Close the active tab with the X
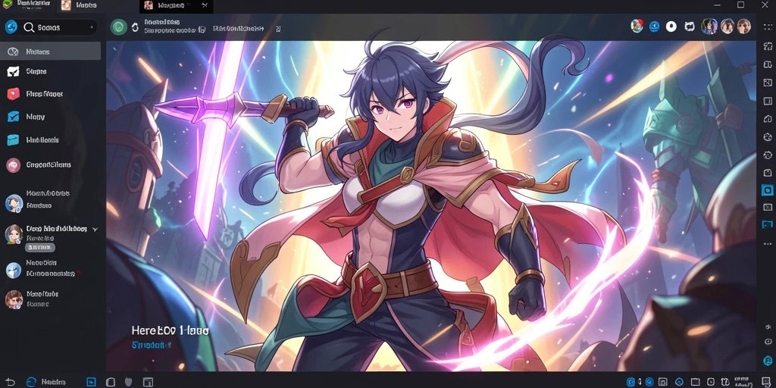Image resolution: width=776 pixels, height=388 pixels. (x=205, y=5)
